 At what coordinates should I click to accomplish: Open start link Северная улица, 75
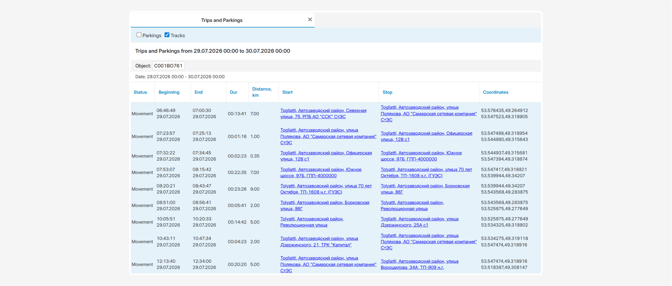(323, 113)
